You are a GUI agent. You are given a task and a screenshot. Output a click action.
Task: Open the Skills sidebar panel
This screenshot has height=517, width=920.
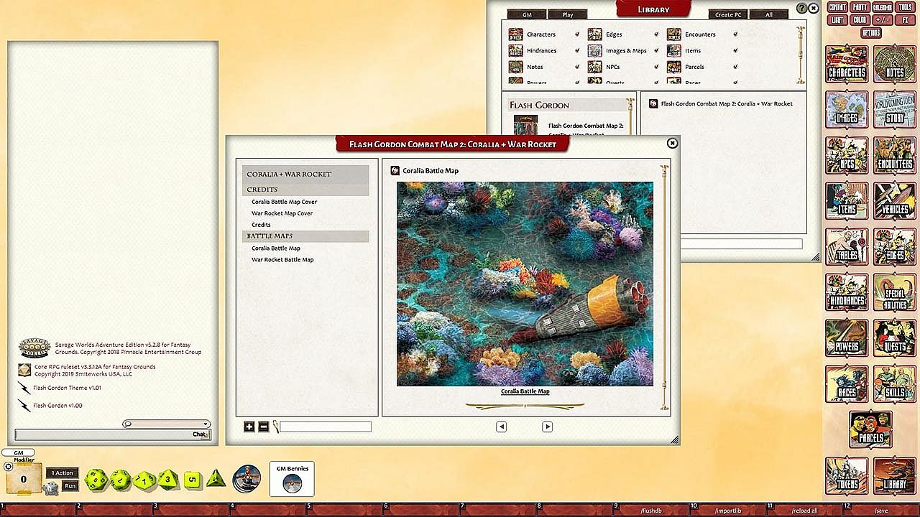tap(894, 385)
